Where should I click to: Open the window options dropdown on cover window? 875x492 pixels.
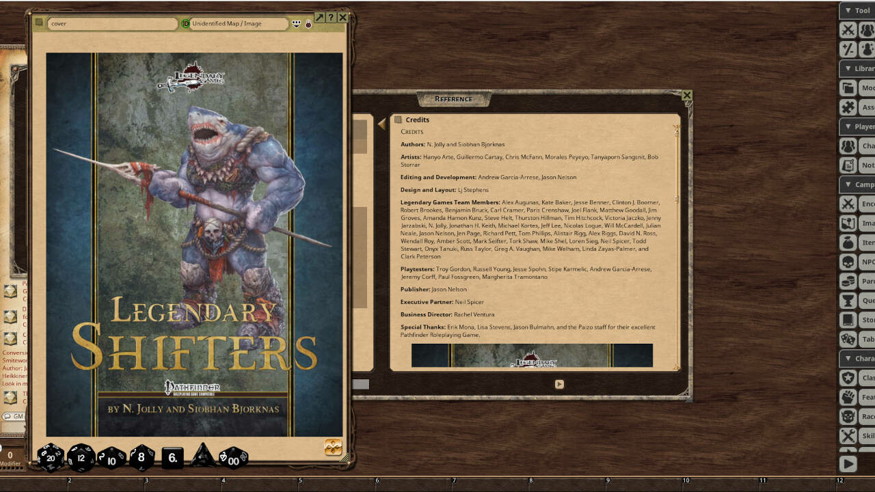(x=297, y=23)
